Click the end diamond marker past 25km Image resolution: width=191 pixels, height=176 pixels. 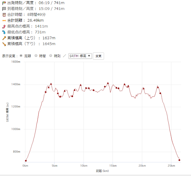[x=179, y=160]
